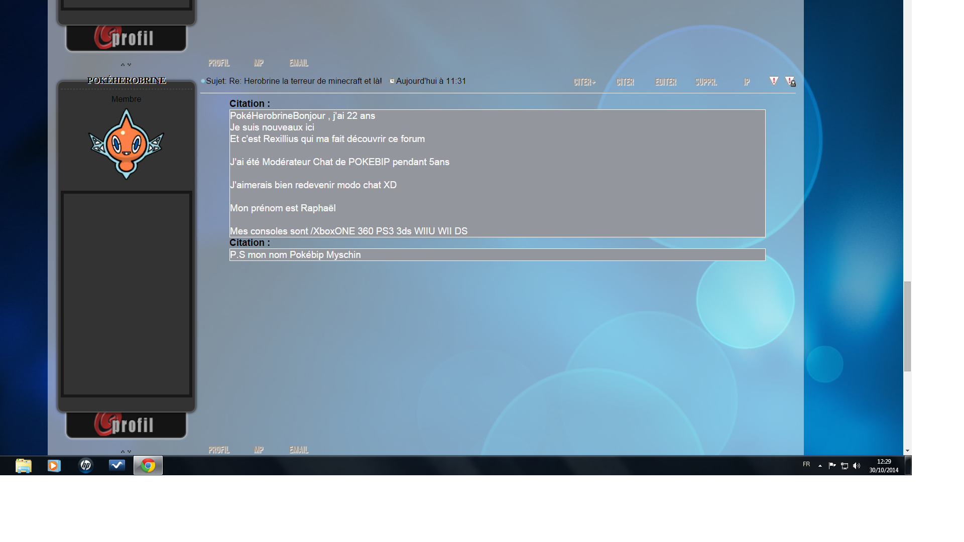Click the lower EMAIL link under PokéHerobrine's post
This screenshot has width=964, height=542.
pyautogui.click(x=299, y=450)
